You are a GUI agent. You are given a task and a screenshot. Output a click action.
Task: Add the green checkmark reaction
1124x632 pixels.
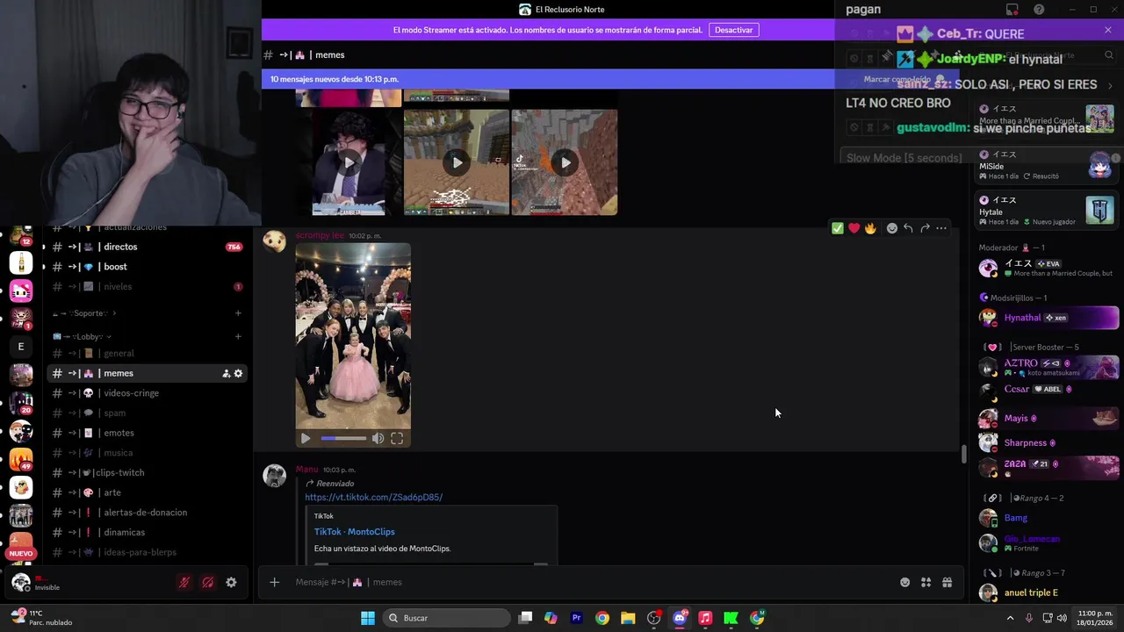[x=838, y=228]
